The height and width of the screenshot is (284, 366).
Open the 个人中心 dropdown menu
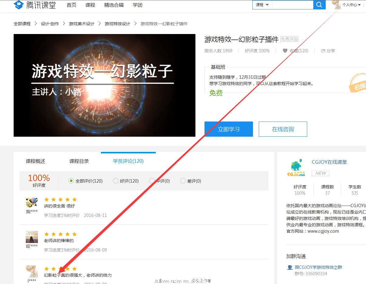351,5
